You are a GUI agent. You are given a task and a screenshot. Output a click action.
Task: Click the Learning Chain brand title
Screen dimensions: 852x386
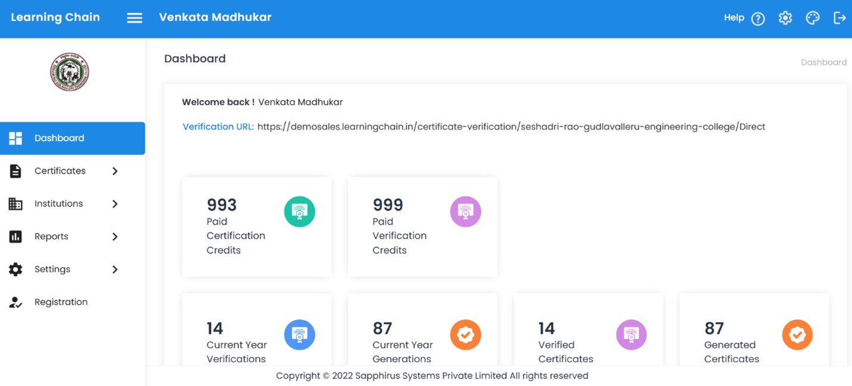coord(55,17)
